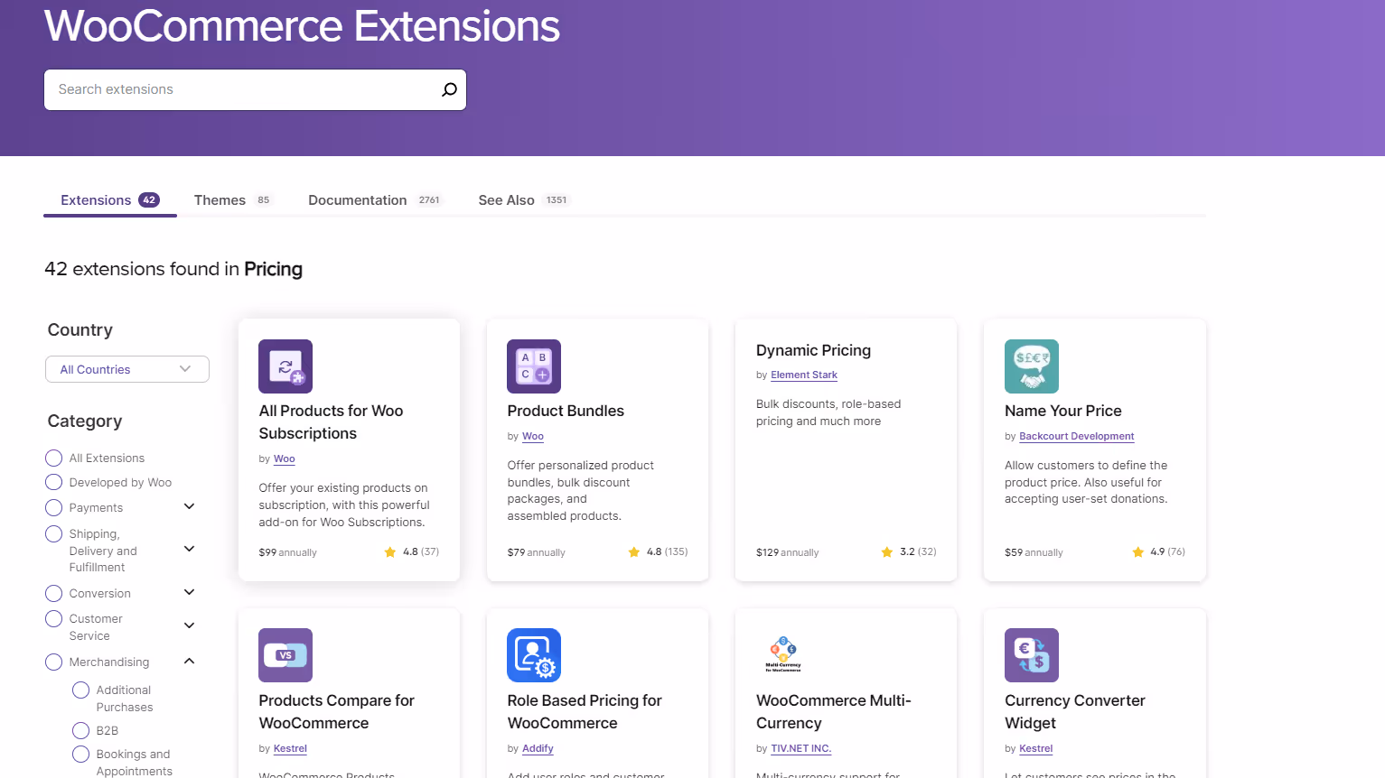Image resolution: width=1385 pixels, height=778 pixels.
Task: Click the Product Bundles app icon
Action: click(533, 366)
